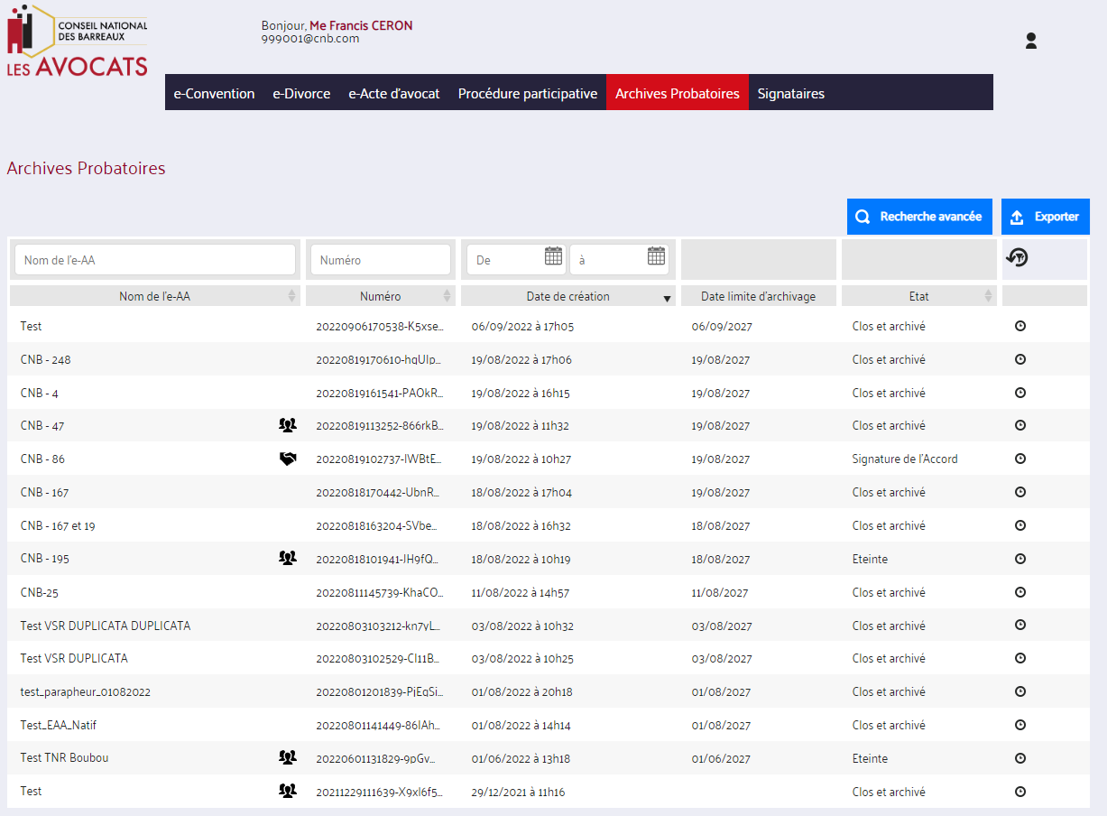
Task: Sort the table by Nom de l'e-AA column
Action: pyautogui.click(x=155, y=296)
